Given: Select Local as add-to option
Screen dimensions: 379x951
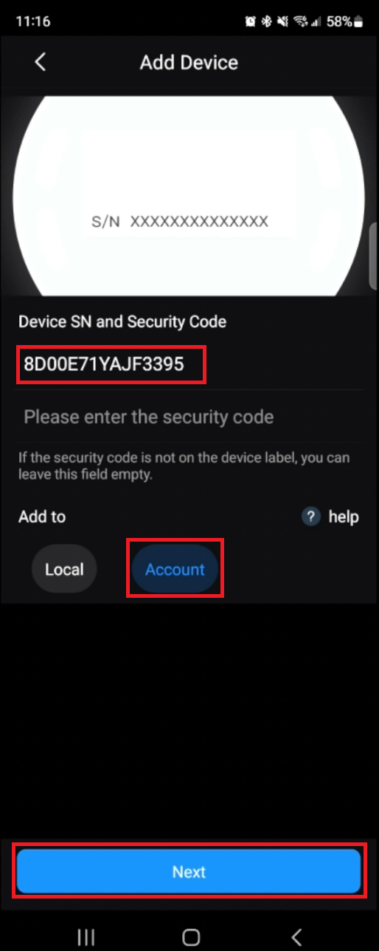Looking at the screenshot, I should (64, 570).
